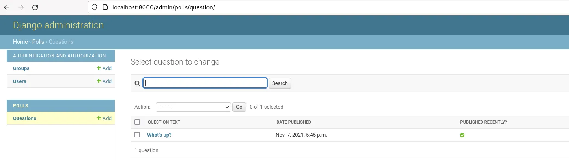569x161 pixels.
Task: Click the green published recently checkmark
Action: click(x=462, y=135)
